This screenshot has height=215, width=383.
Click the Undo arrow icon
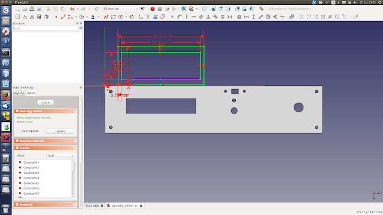(x=72, y=9)
